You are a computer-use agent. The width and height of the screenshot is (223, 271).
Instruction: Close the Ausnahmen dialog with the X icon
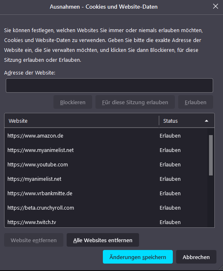click(x=216, y=7)
